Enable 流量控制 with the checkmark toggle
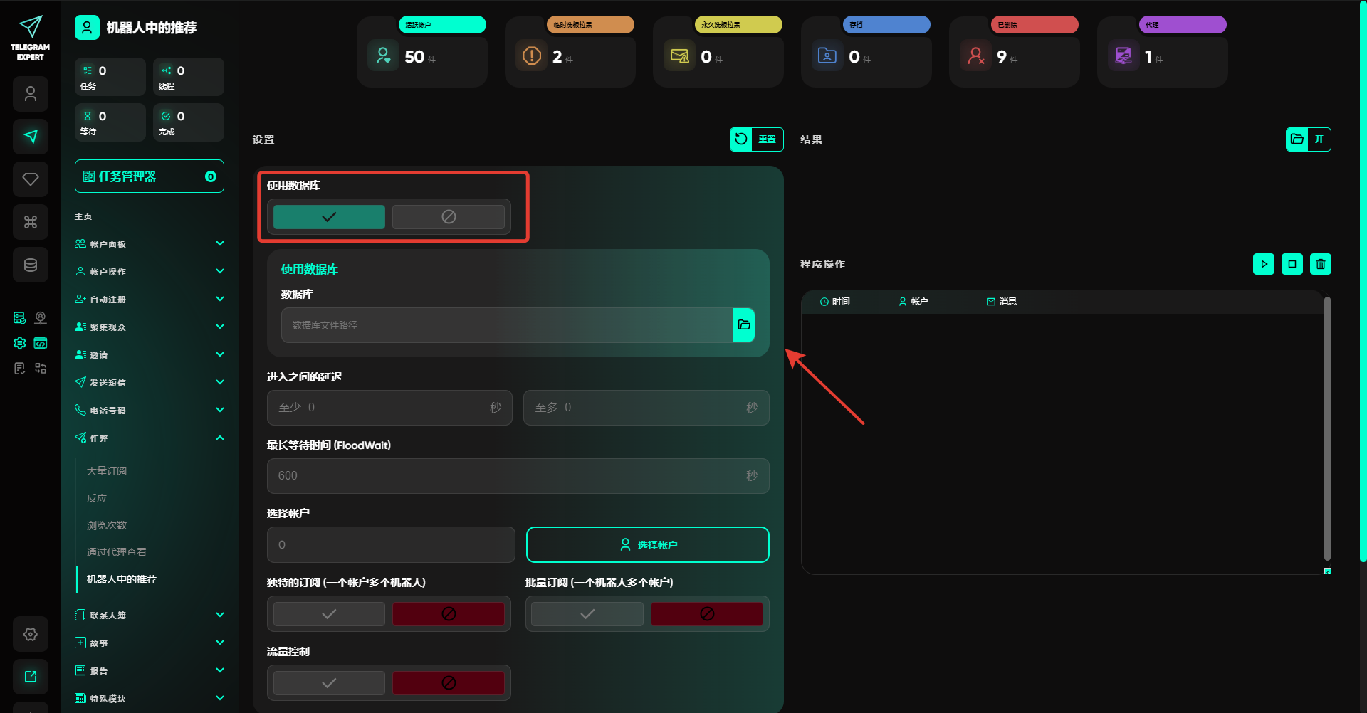The image size is (1367, 713). pos(329,683)
